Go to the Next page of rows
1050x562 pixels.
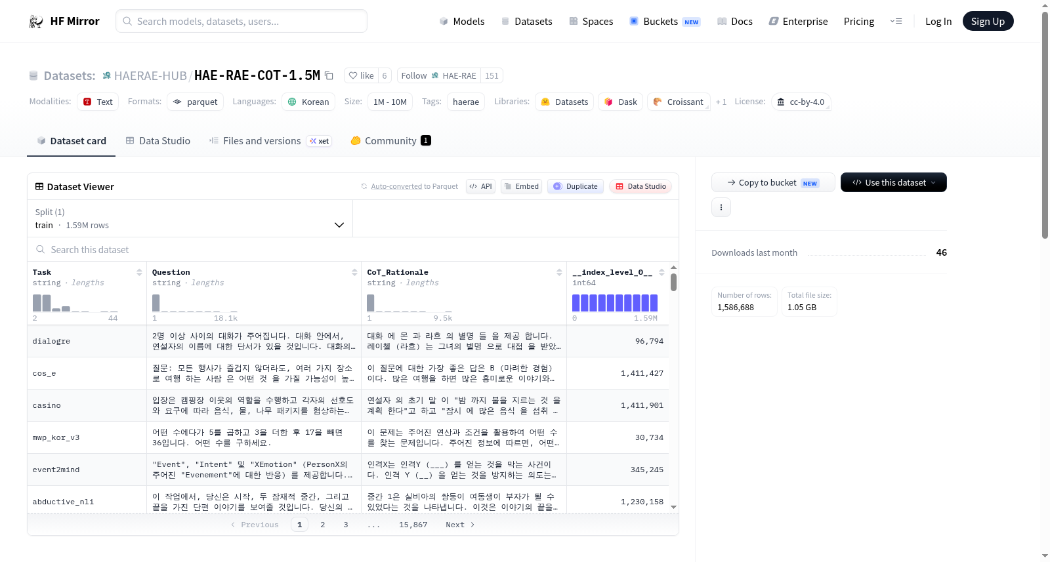pyautogui.click(x=460, y=525)
